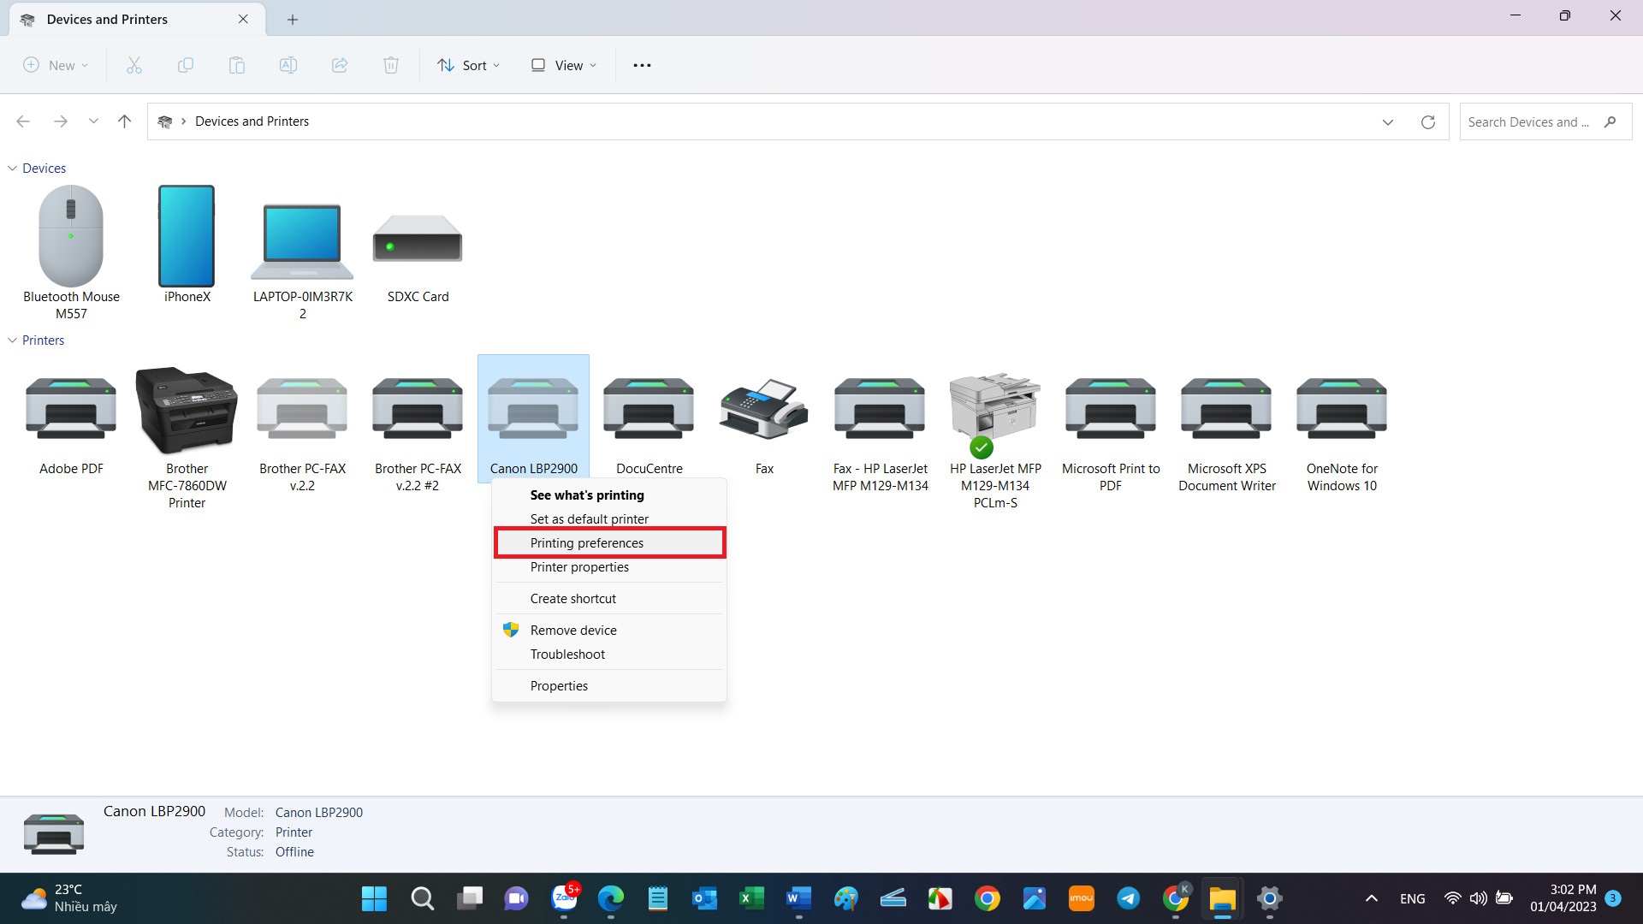Click Remove device in context menu

(x=572, y=631)
